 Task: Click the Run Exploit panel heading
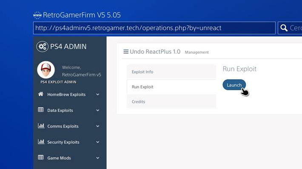239,69
